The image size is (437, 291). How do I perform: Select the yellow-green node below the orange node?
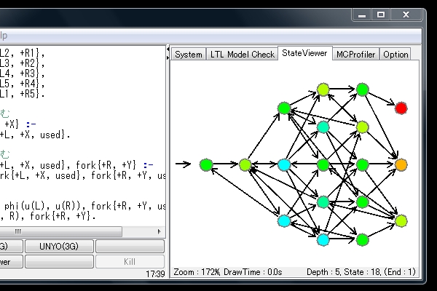401,220
